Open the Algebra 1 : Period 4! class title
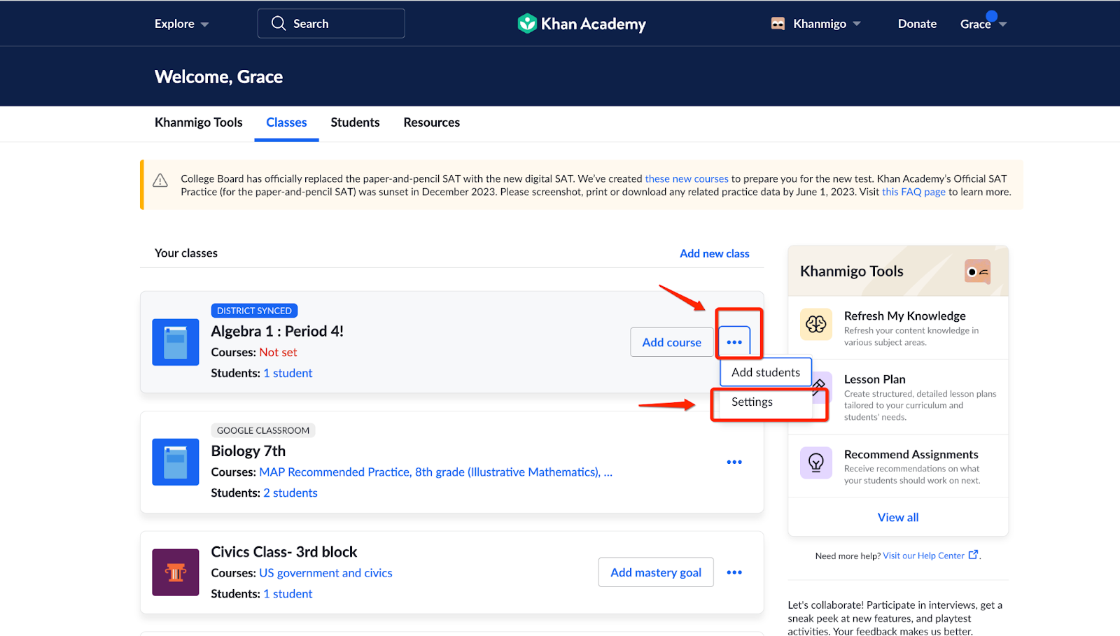The width and height of the screenshot is (1120, 636). coord(277,331)
